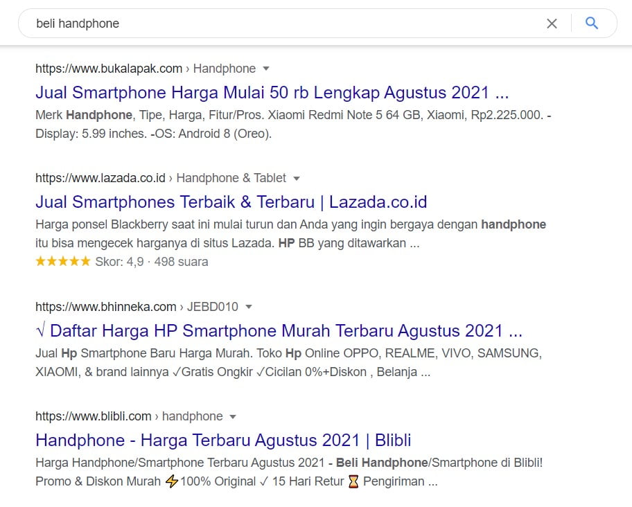The image size is (632, 507).
Task: Expand dropdown arrow next to bhinneka JEBD010
Action: 249,307
